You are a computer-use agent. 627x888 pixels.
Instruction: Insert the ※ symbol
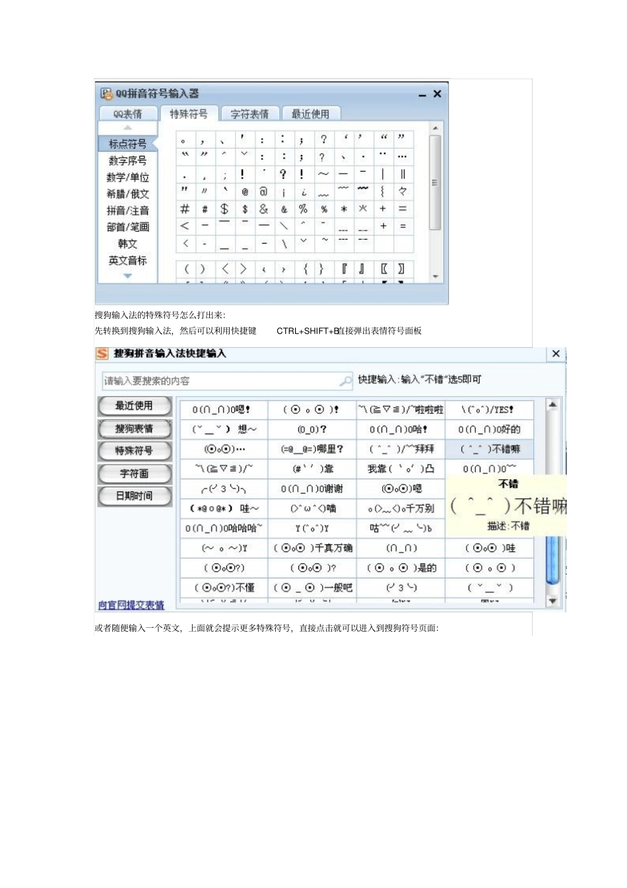tap(363, 209)
